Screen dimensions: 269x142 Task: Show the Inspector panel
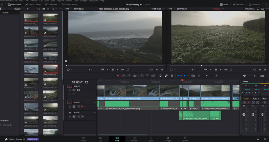[254, 4]
